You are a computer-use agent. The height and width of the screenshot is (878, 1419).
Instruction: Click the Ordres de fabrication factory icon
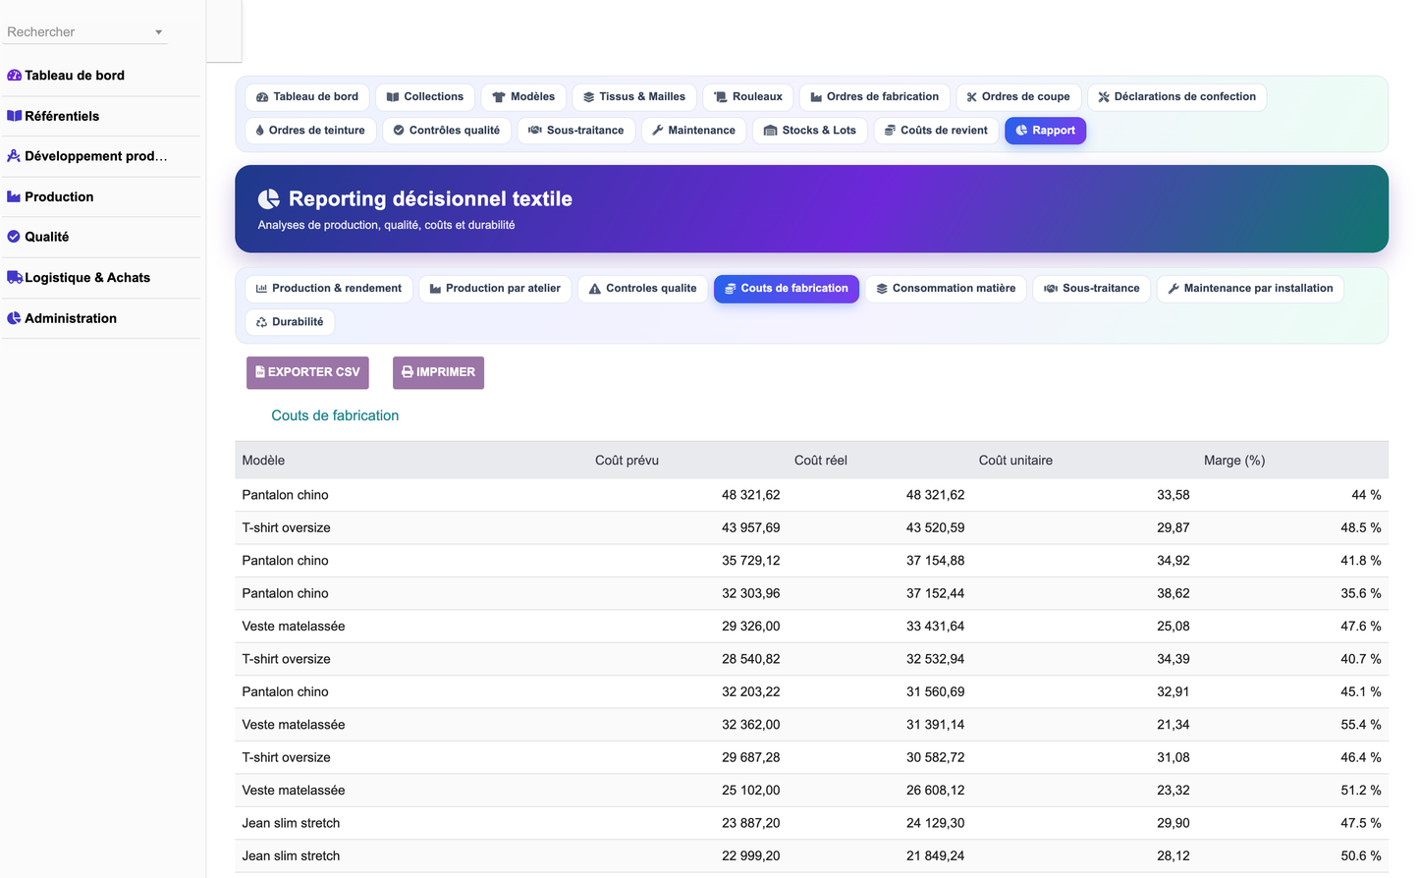point(816,97)
